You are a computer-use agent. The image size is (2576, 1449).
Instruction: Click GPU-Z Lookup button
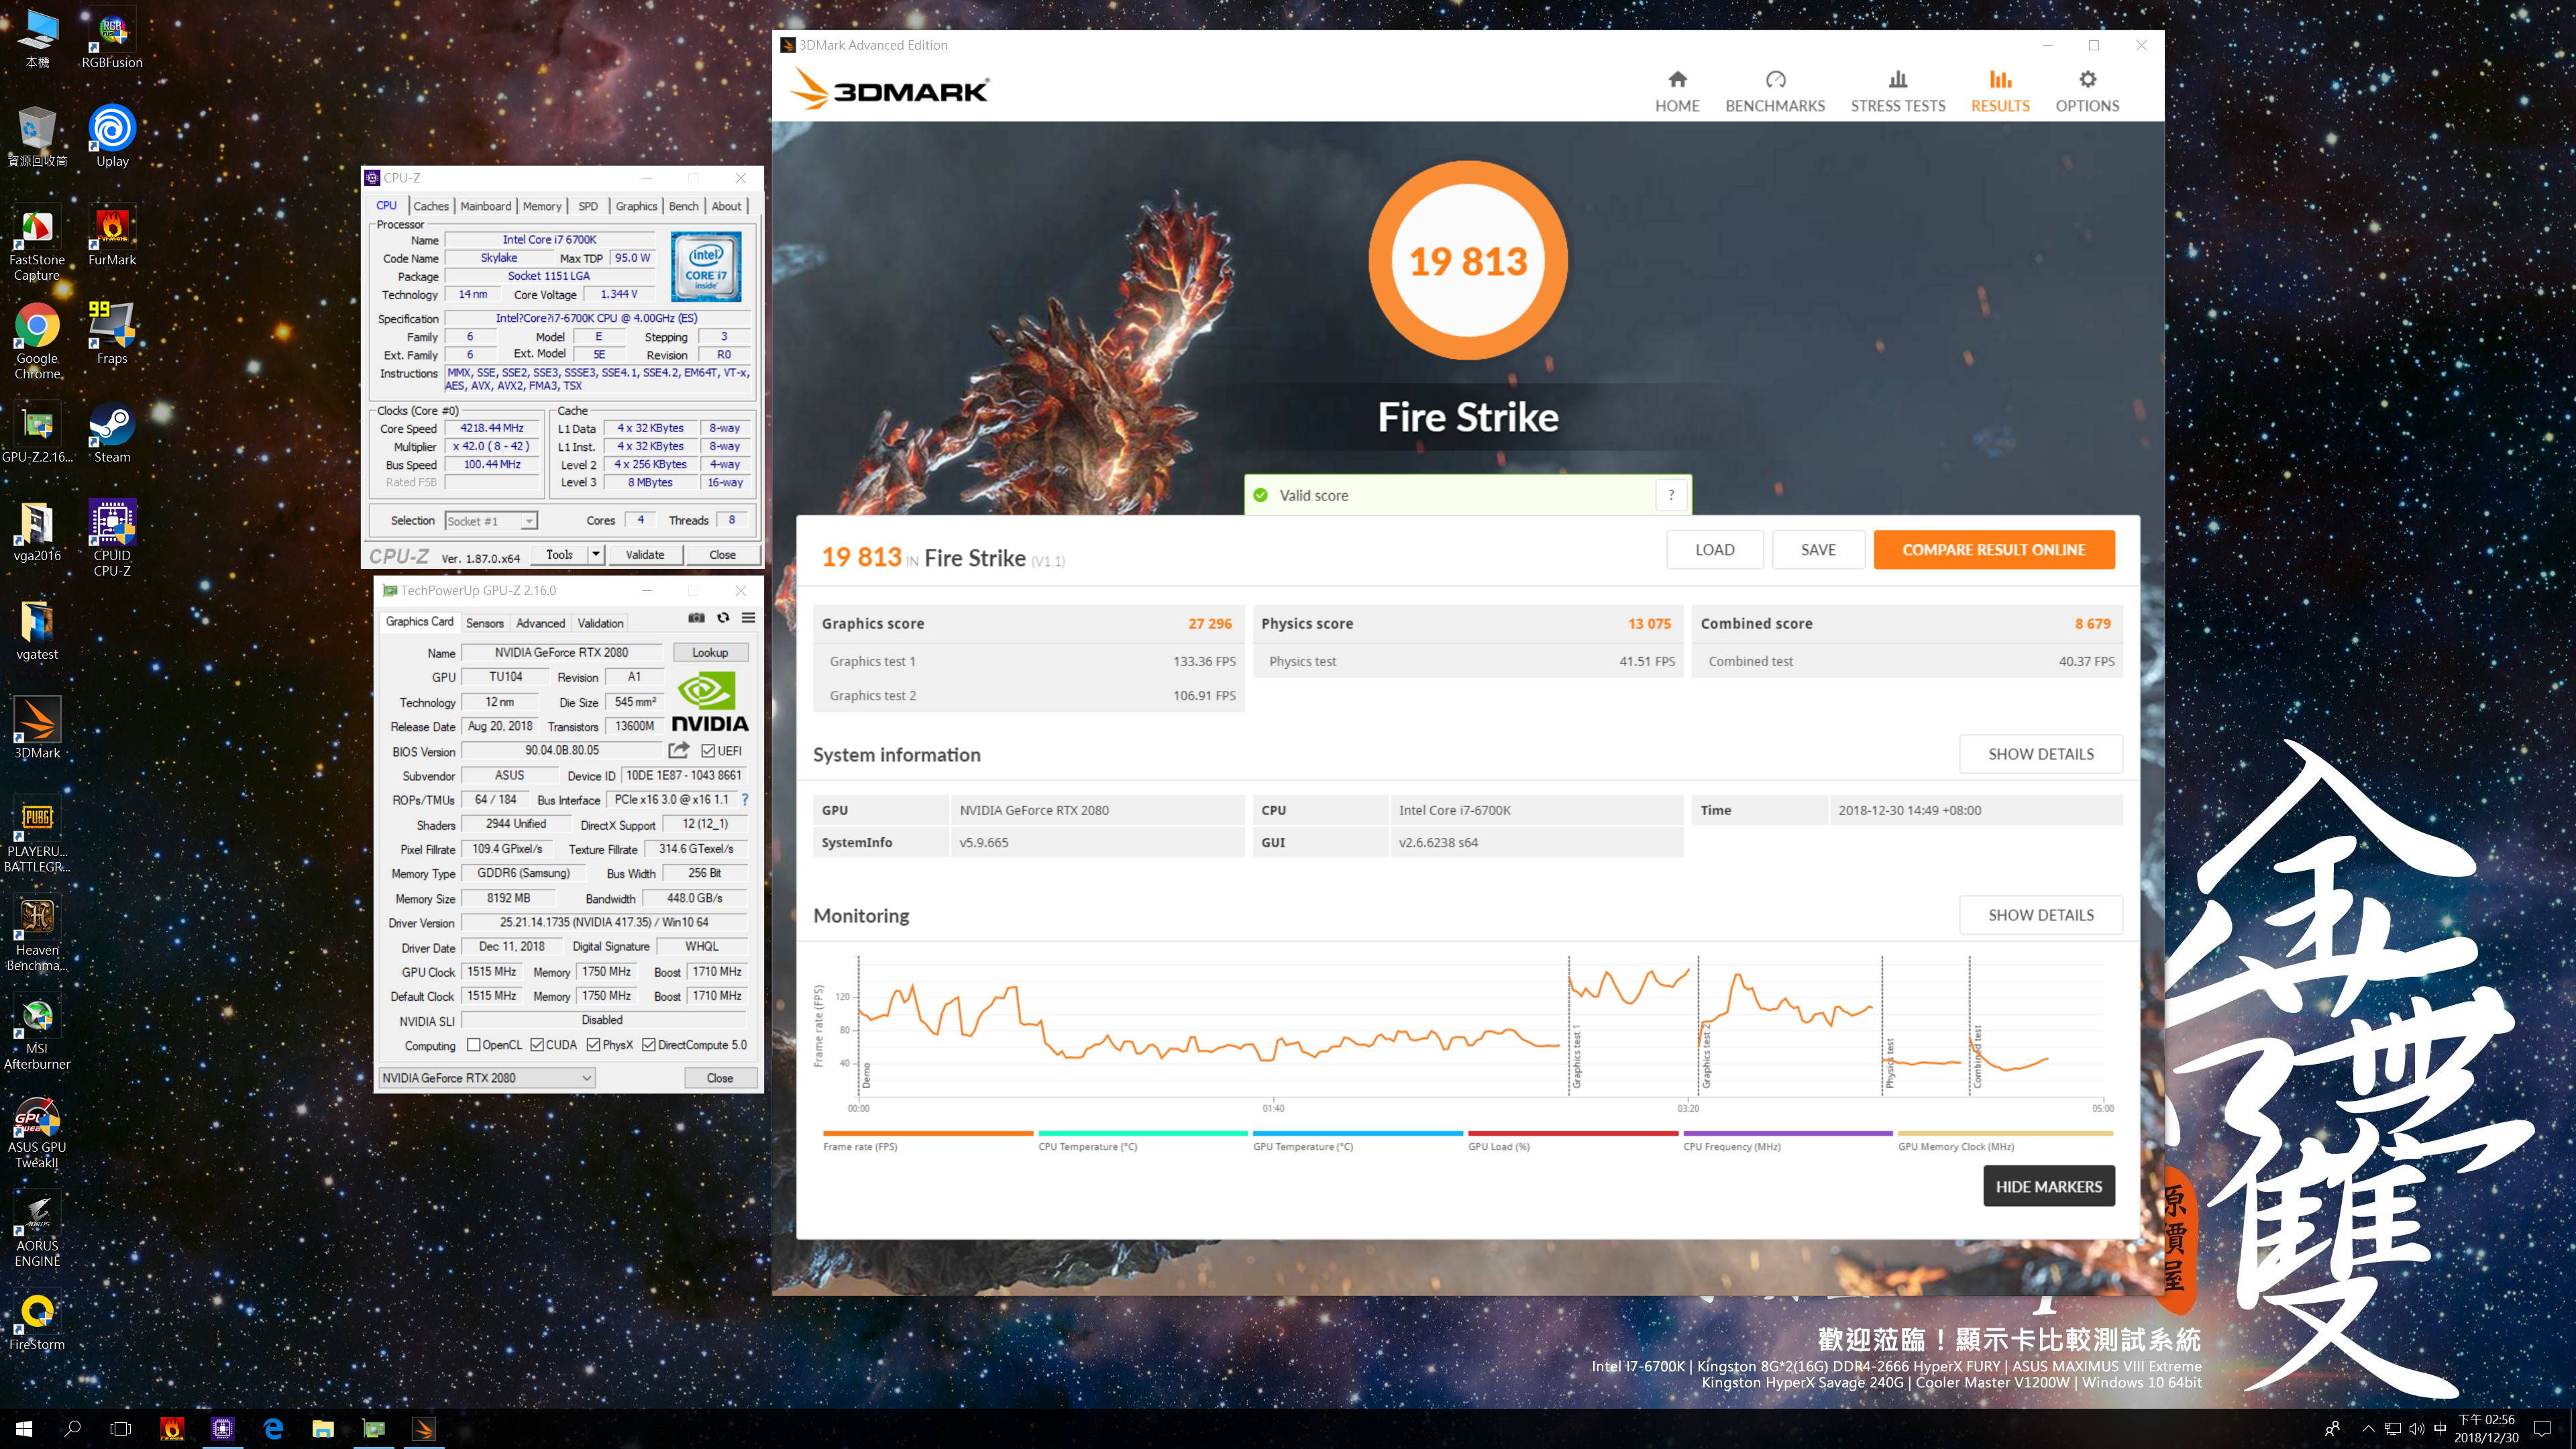point(710,652)
